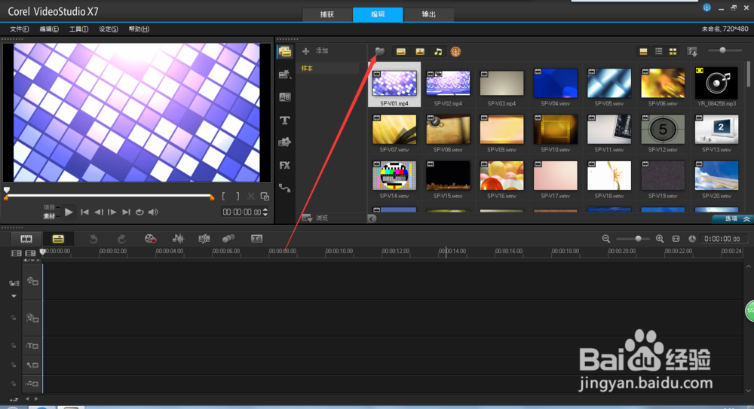Open the 工具 menu
The height and width of the screenshot is (409, 754).
(x=79, y=29)
